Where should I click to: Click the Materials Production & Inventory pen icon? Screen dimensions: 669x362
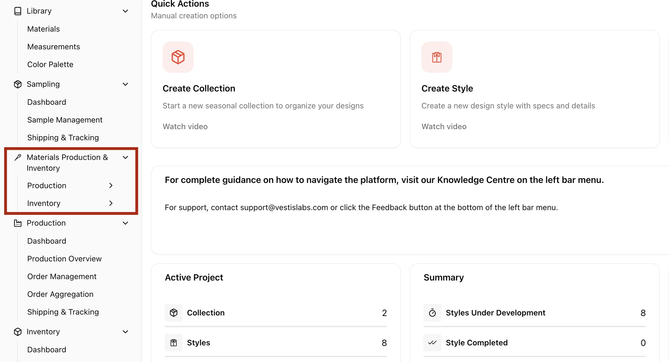(x=18, y=157)
